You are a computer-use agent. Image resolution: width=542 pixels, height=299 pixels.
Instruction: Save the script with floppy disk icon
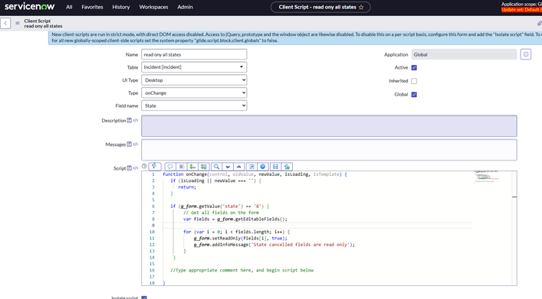point(275,167)
